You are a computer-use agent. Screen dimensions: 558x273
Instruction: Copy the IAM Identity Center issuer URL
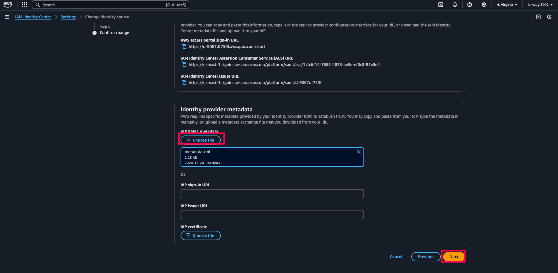point(184,83)
